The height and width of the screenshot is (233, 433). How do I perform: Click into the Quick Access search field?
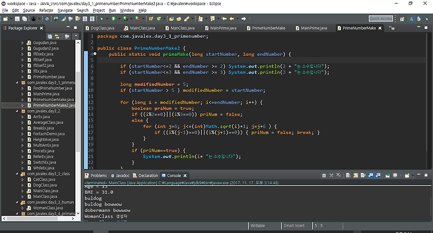click(381, 19)
